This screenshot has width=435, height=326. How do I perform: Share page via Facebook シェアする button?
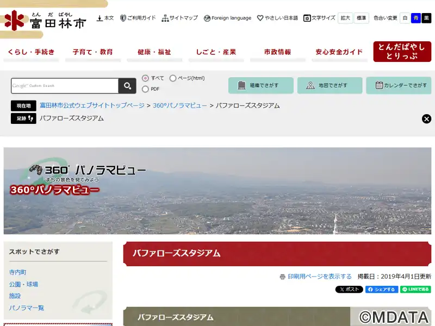click(381, 290)
